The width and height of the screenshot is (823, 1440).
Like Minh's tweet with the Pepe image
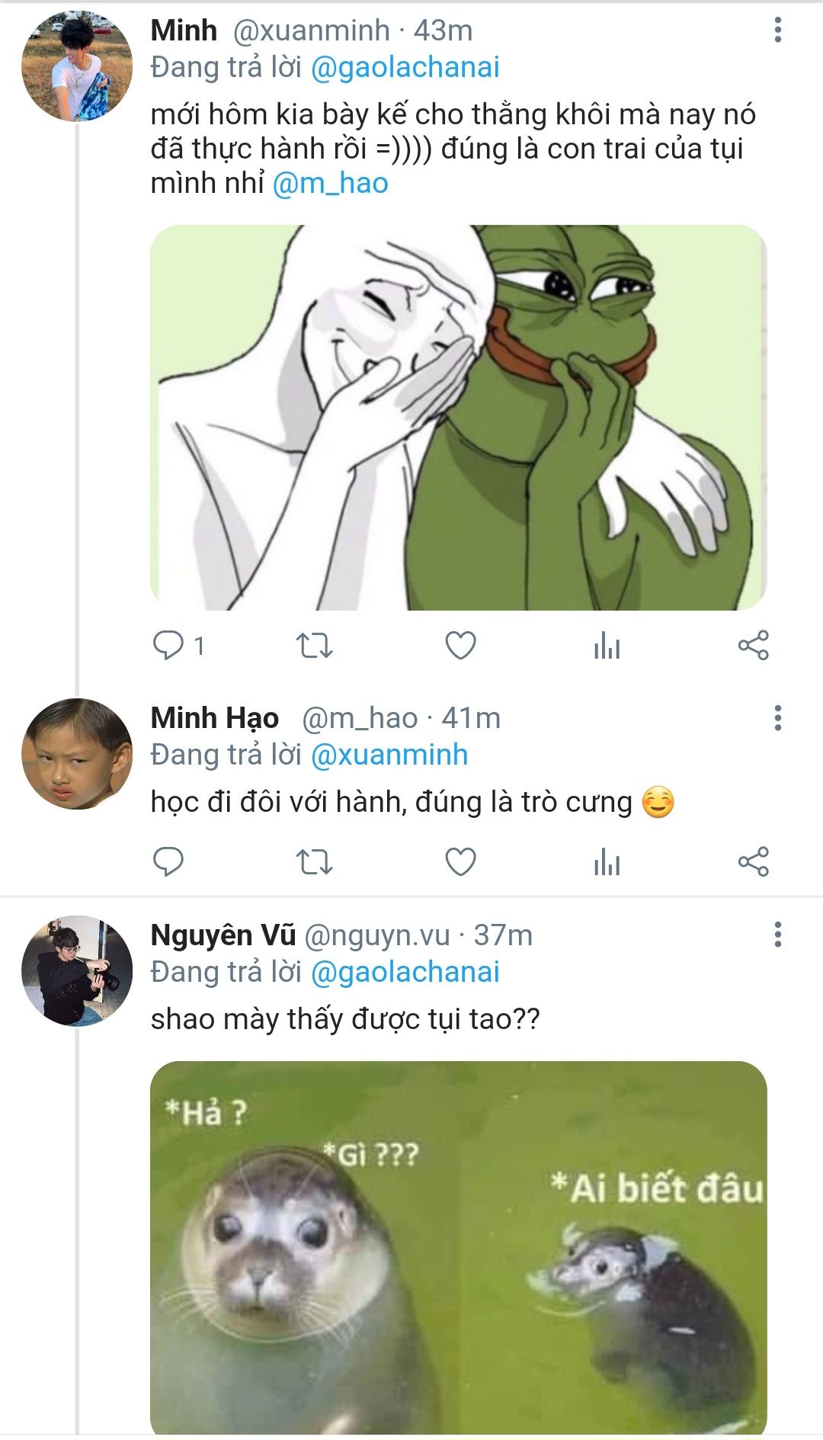(460, 646)
